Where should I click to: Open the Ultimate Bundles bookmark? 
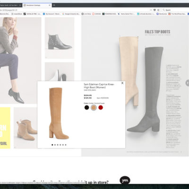(x=146, y=14)
